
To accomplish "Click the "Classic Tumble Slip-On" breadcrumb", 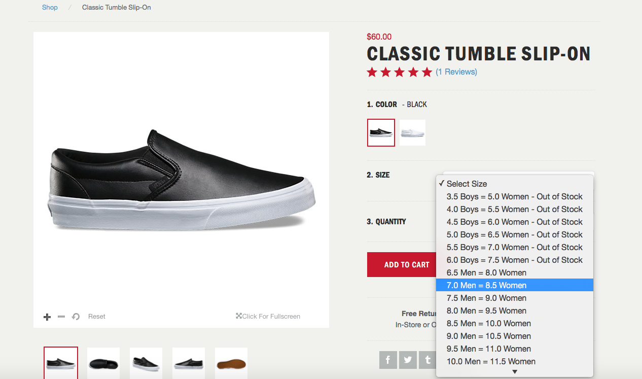I will 116,7.
